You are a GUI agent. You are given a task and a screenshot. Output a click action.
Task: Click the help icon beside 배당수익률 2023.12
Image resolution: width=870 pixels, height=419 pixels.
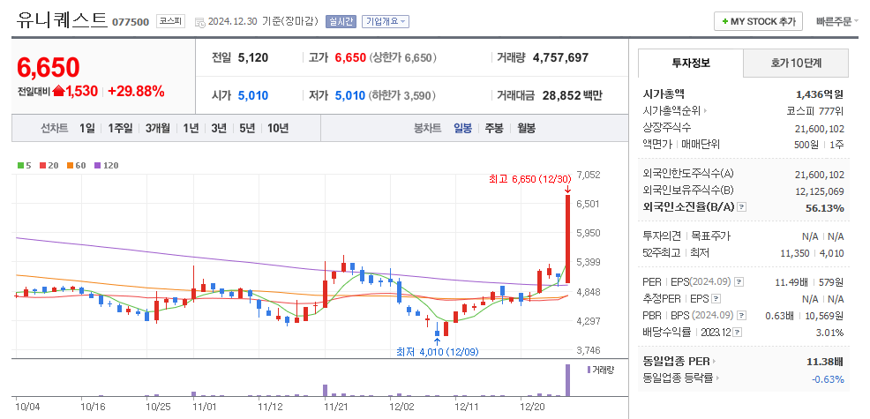(738, 333)
